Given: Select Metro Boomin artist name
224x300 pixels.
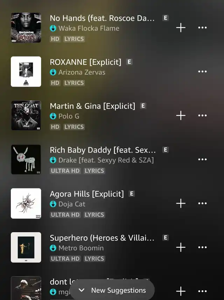Looking at the screenshot, I should pos(81,248).
